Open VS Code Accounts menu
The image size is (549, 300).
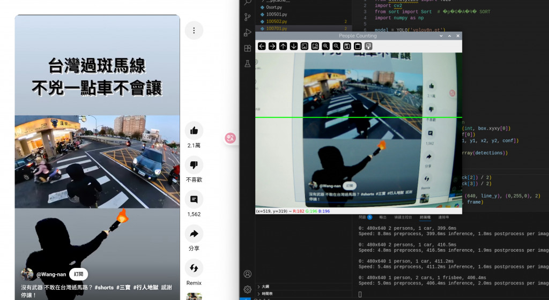pyautogui.click(x=248, y=274)
